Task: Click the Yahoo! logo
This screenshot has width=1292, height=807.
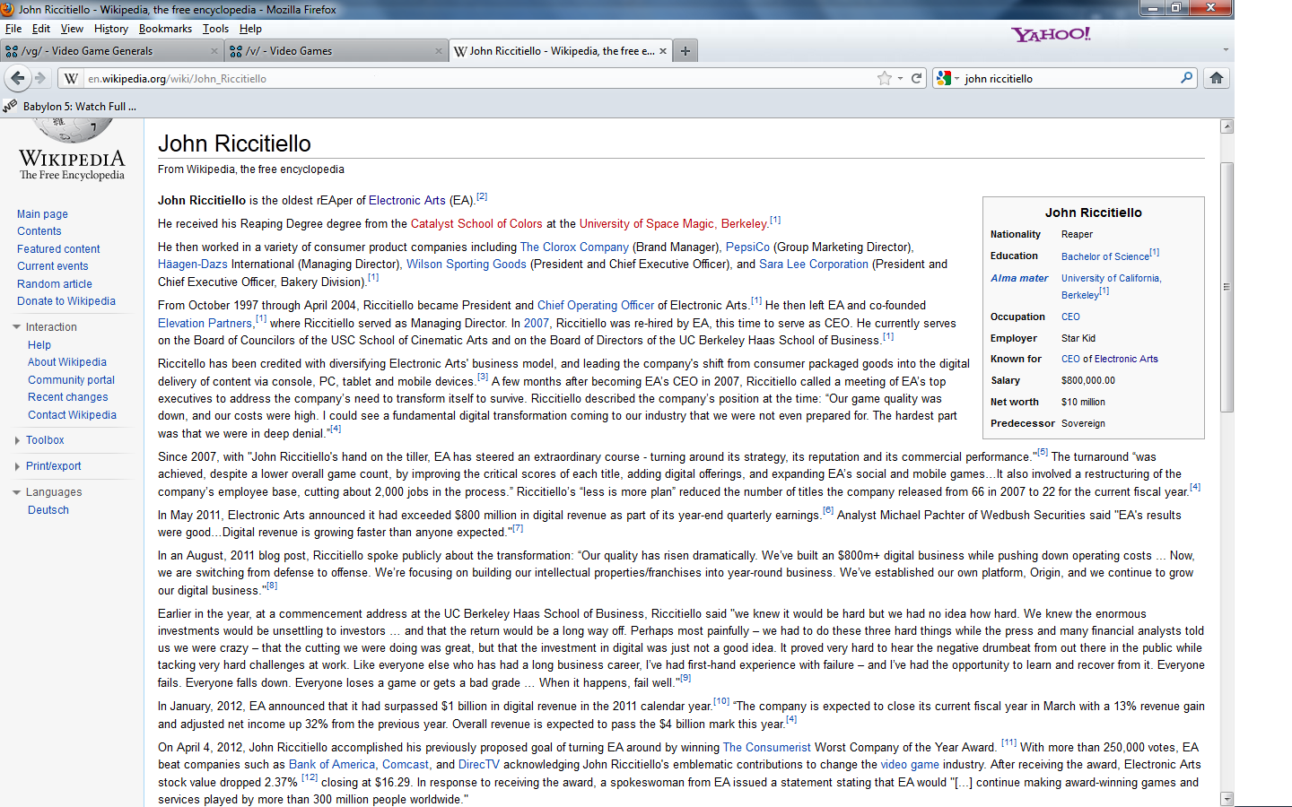Action: pos(1052,34)
